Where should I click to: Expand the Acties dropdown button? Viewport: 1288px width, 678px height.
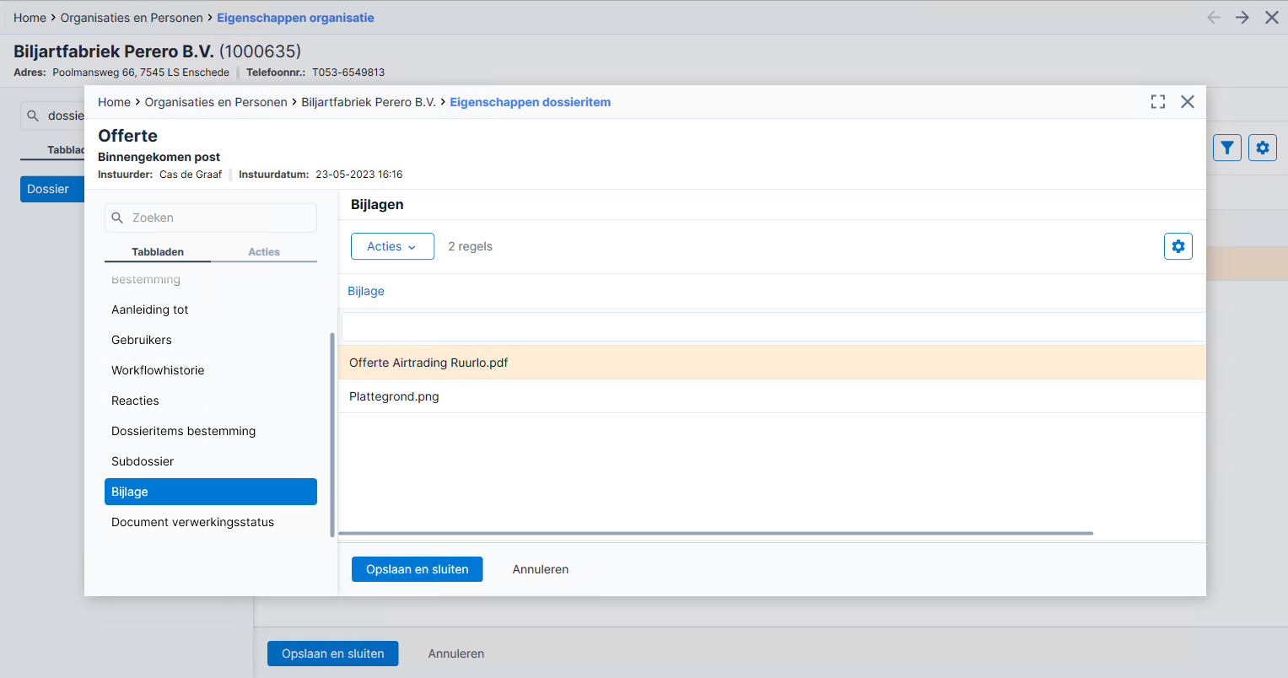[x=392, y=246]
